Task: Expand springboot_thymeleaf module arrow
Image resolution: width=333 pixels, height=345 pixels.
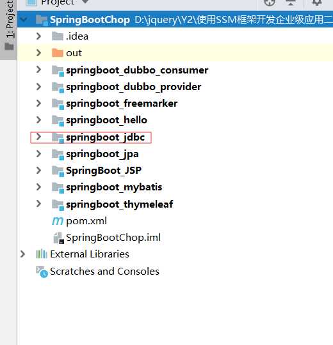Action: point(39,204)
